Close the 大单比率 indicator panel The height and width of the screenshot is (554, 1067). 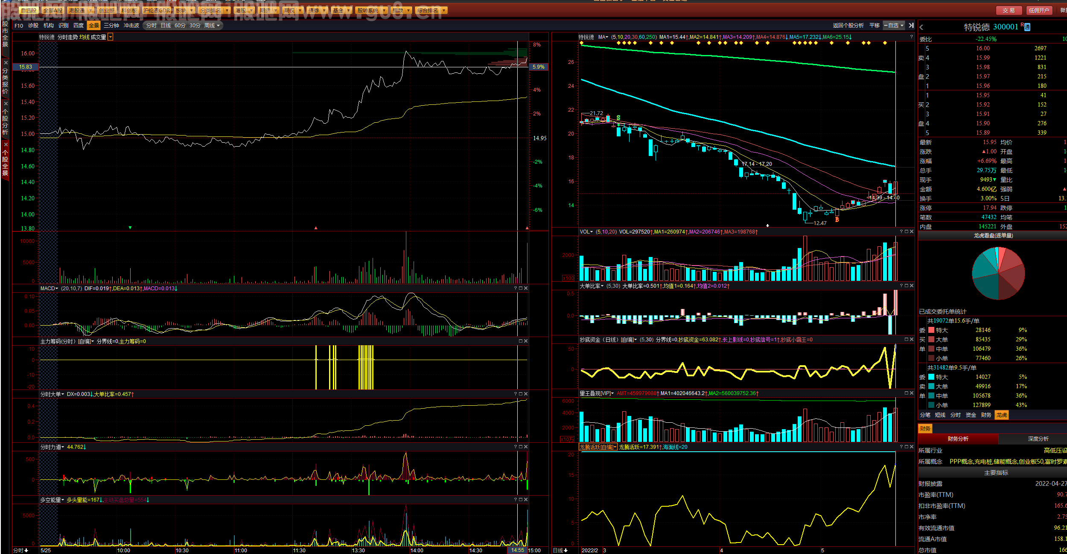912,286
